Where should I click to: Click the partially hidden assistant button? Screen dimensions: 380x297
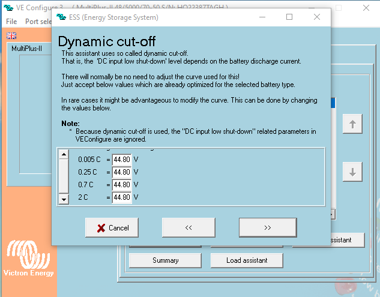click(348, 240)
